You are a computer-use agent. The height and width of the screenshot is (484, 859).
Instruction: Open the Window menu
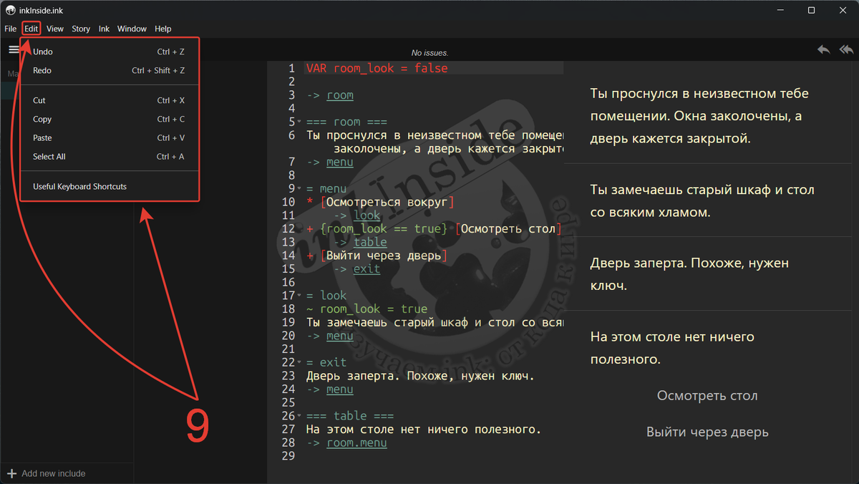[x=132, y=29]
